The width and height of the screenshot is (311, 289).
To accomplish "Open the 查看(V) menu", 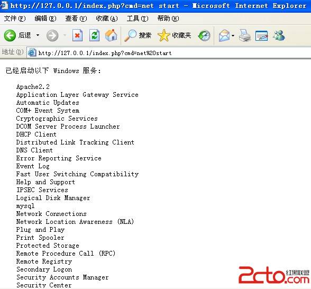I will [76, 19].
